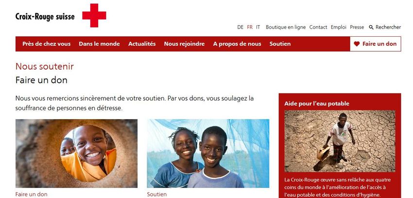Switch language to IT
413x198 pixels.
click(258, 27)
